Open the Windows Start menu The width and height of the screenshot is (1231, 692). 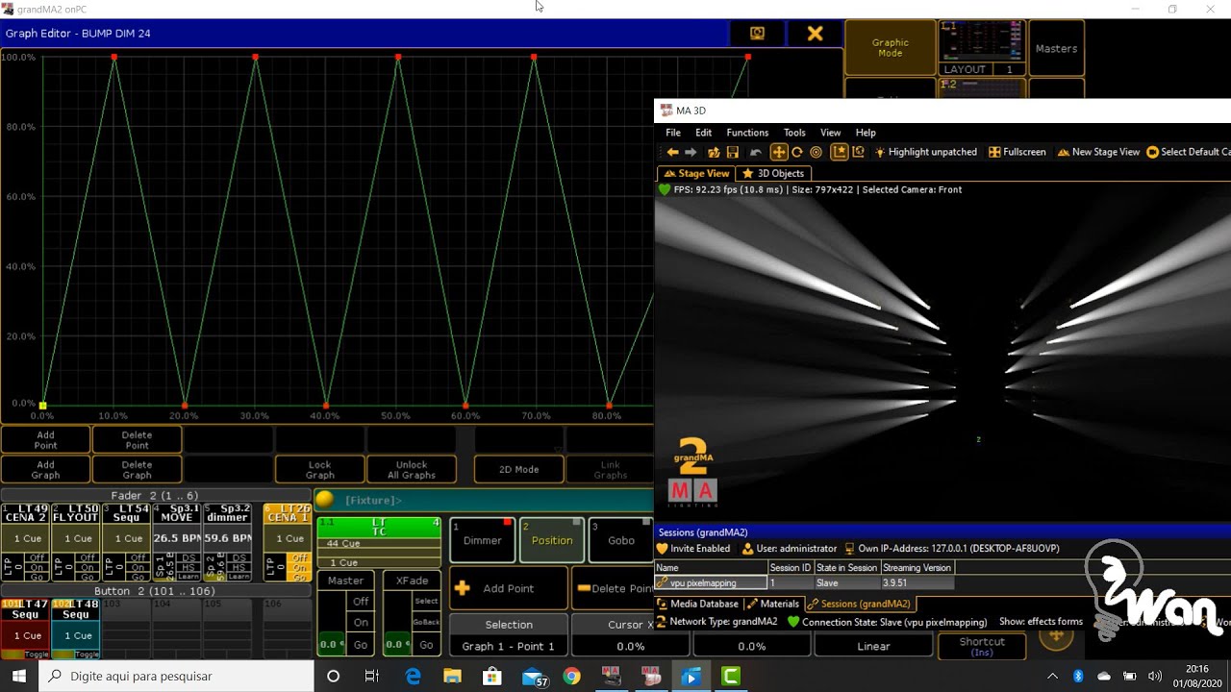pos(19,677)
